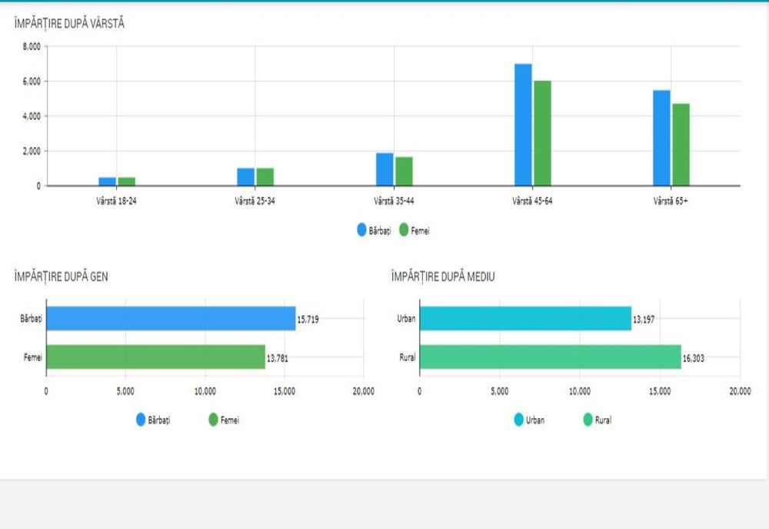Select green Femei bar for Vârstă 18-24
This screenshot has height=529, width=769.
click(x=126, y=181)
